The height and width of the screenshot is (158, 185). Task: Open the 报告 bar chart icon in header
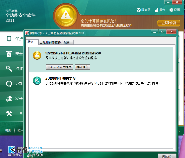point(156,10)
